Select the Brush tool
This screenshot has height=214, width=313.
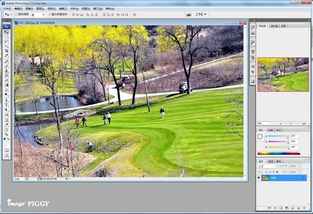point(6,66)
